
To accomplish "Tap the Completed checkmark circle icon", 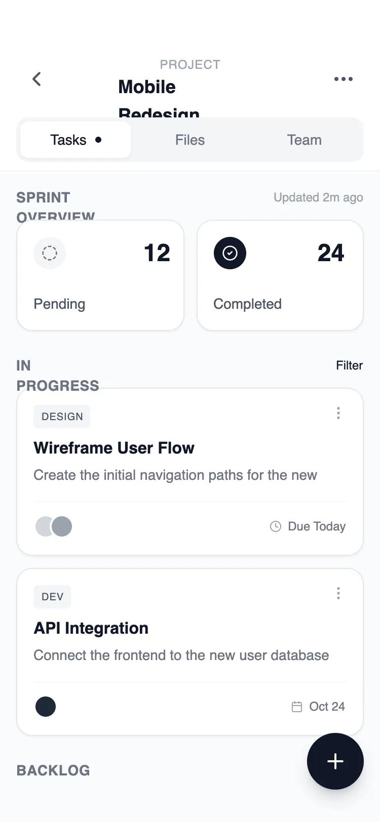I will point(230,253).
